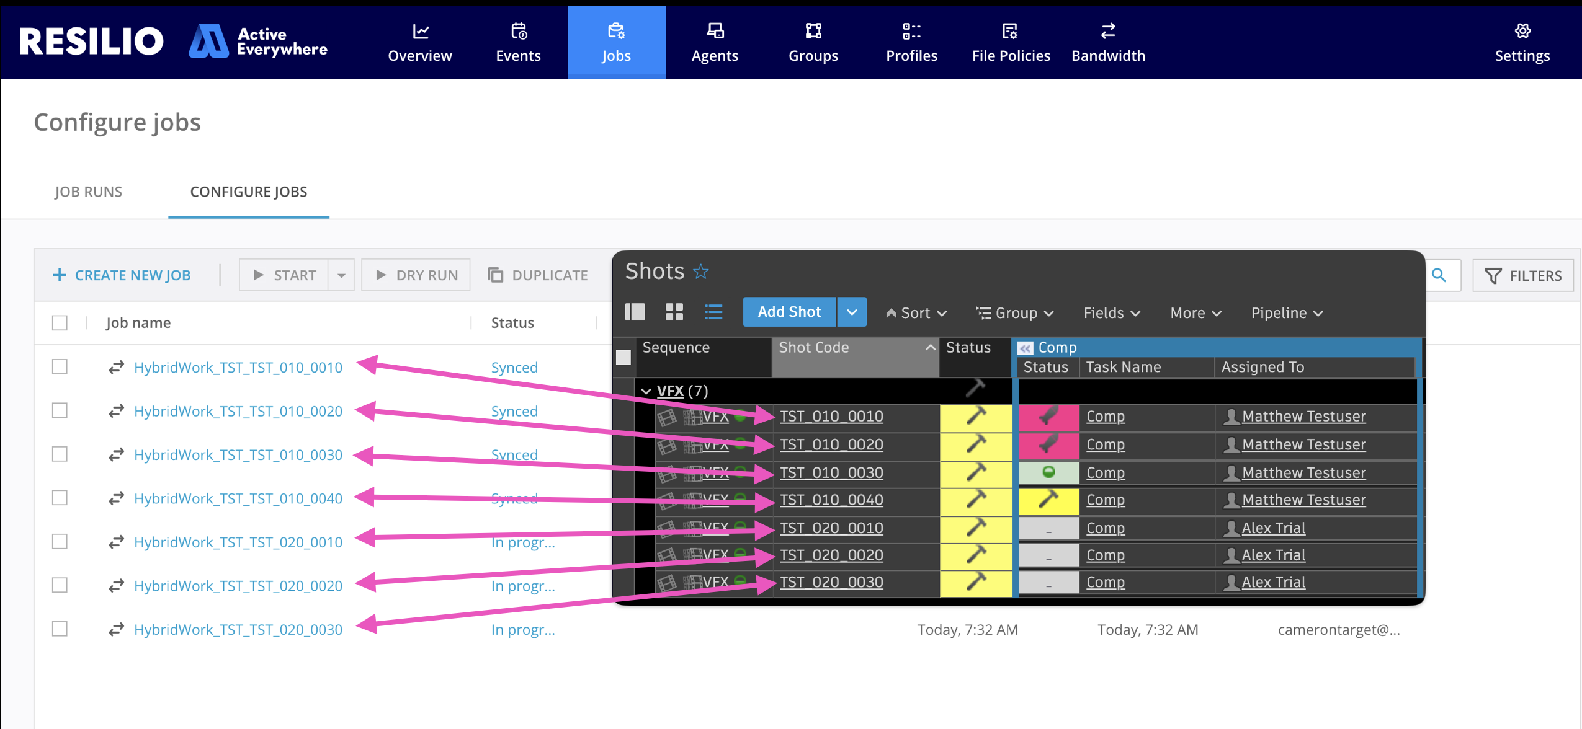
Task: Toggle the select-all jobs header checkbox
Action: tap(60, 323)
